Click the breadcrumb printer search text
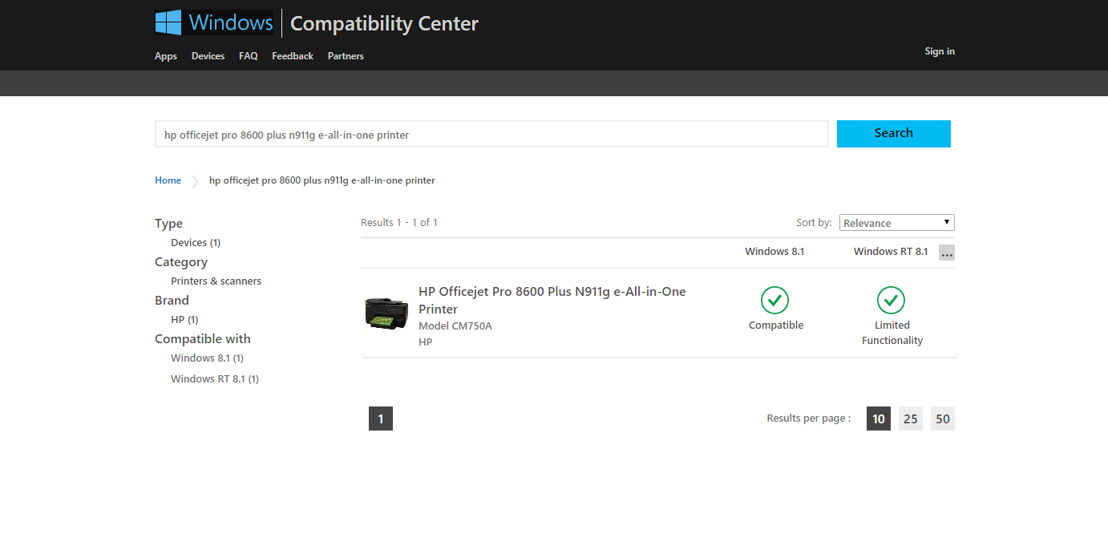Screen dimensions: 1108x554 tap(322, 180)
